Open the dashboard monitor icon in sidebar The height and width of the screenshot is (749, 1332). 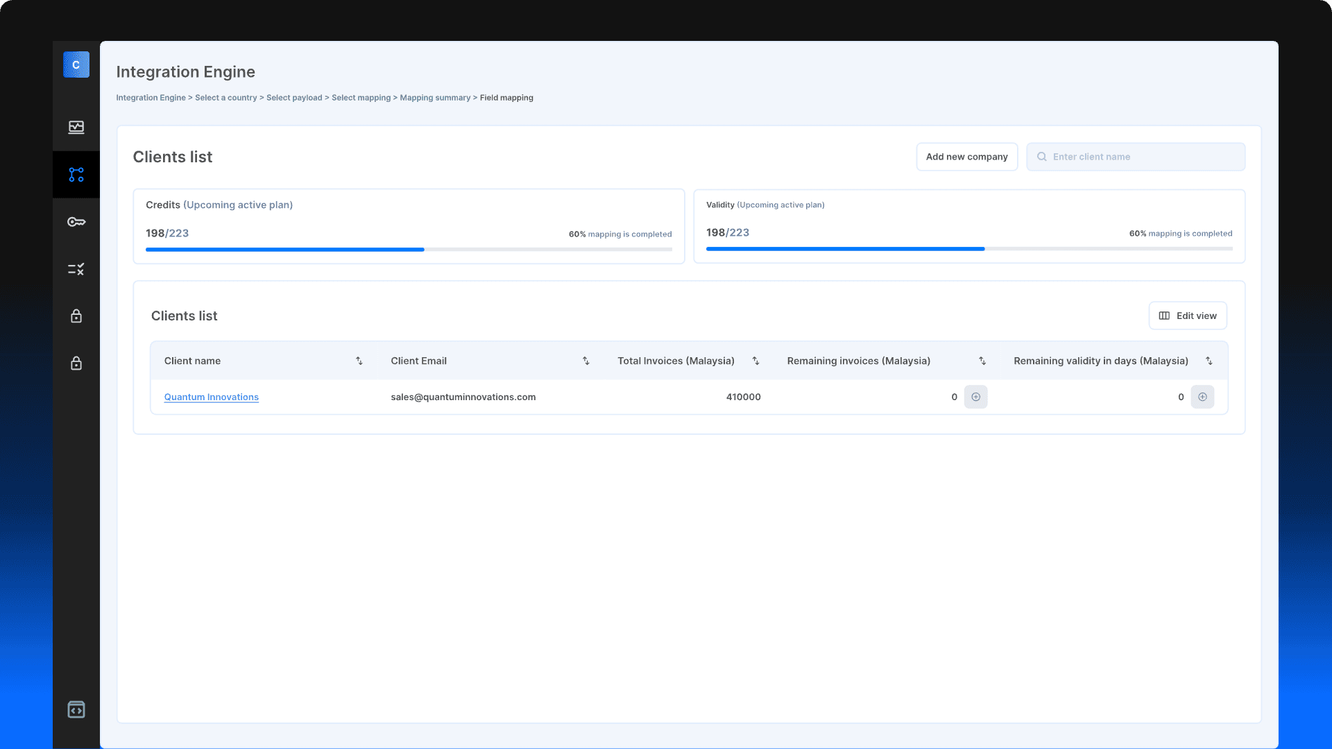point(76,127)
